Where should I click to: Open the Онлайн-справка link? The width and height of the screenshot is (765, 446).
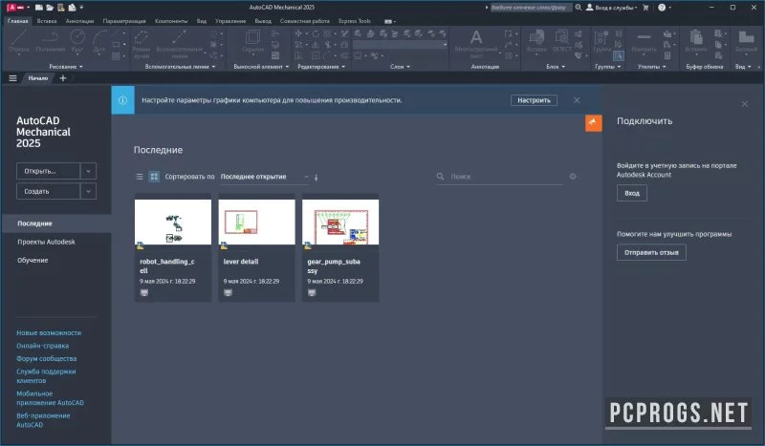42,346
